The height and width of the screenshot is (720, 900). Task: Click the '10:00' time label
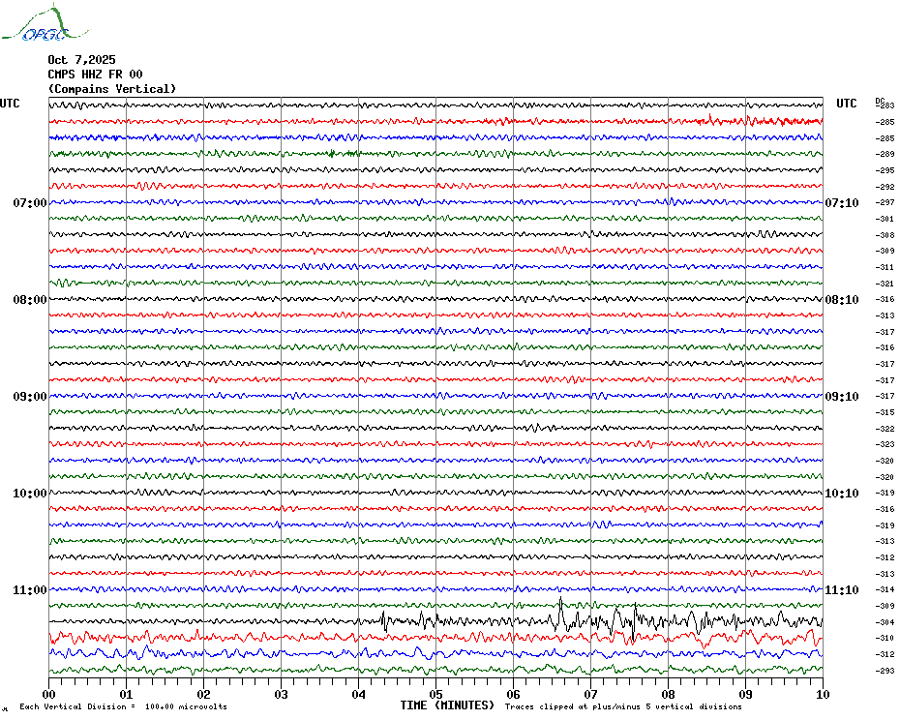(30, 494)
